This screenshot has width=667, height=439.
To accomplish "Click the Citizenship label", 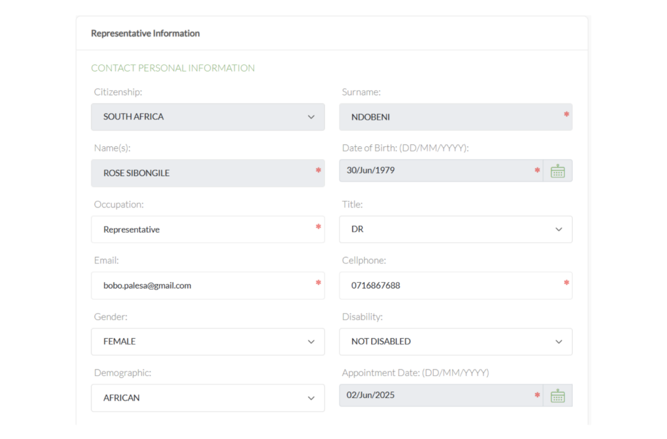I will [x=118, y=92].
